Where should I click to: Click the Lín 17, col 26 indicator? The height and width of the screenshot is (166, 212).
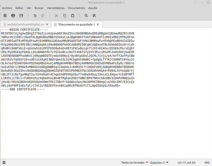click(x=186, y=162)
